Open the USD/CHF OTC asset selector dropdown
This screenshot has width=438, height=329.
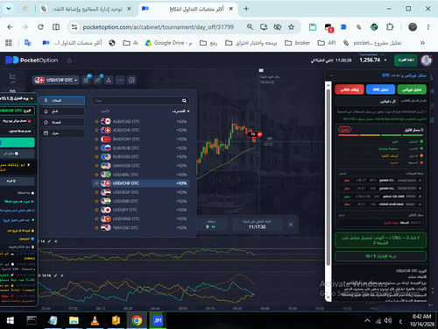pos(55,80)
